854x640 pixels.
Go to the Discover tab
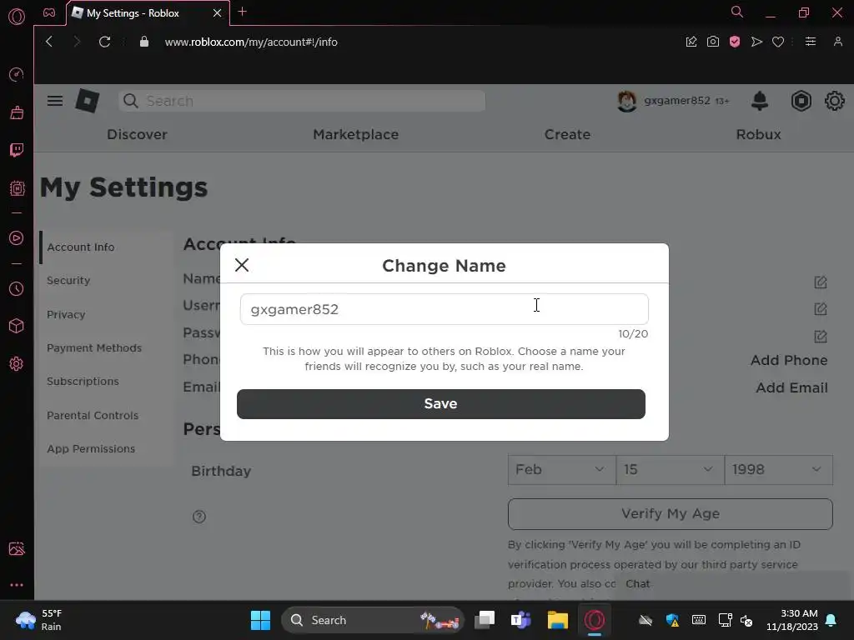coord(138,134)
